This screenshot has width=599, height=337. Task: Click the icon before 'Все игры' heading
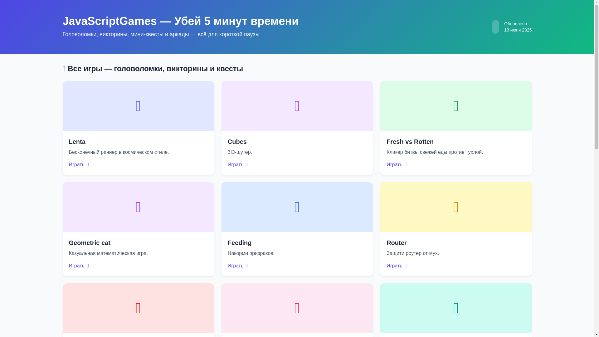(x=64, y=69)
